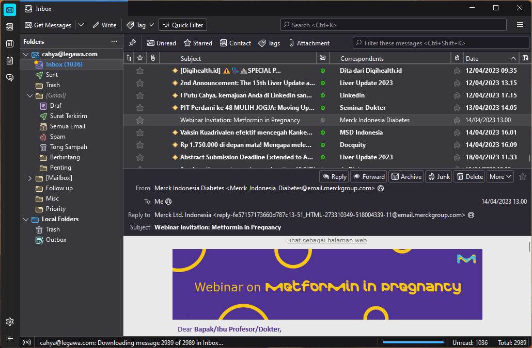Open the Address Book from the sidebar

(x=10, y=27)
